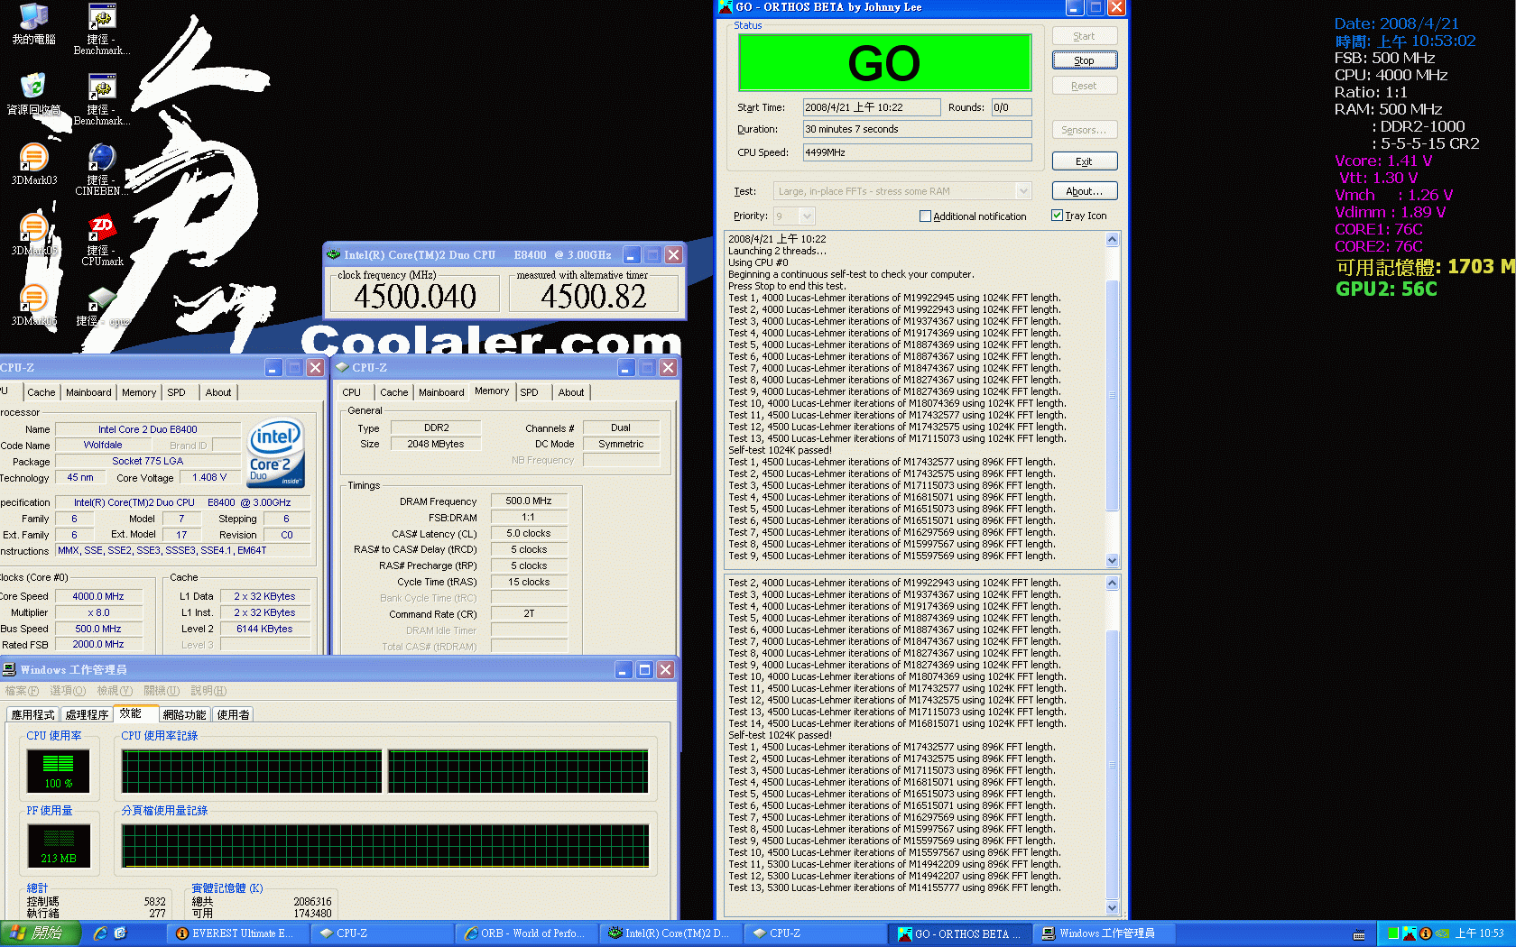Launch the 3DMark05 desktop shortcut
The width and height of the screenshot is (1516, 947).
tap(33, 234)
